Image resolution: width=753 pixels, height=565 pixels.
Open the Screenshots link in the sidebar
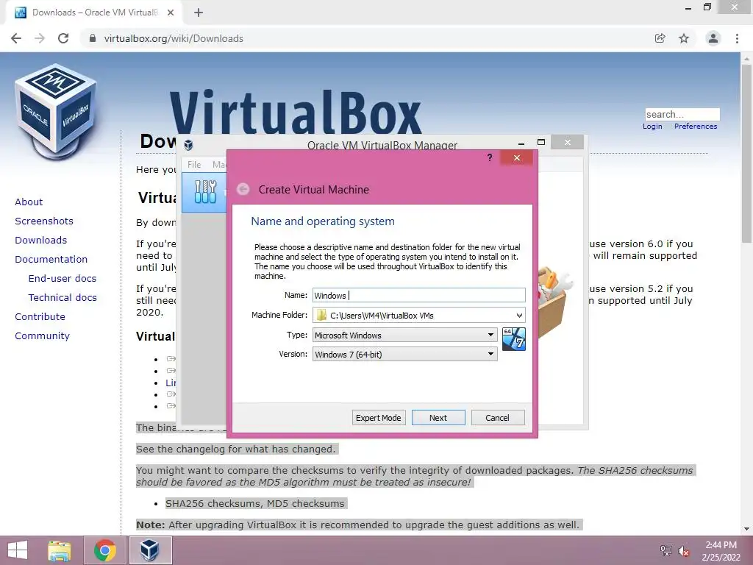[x=44, y=221]
